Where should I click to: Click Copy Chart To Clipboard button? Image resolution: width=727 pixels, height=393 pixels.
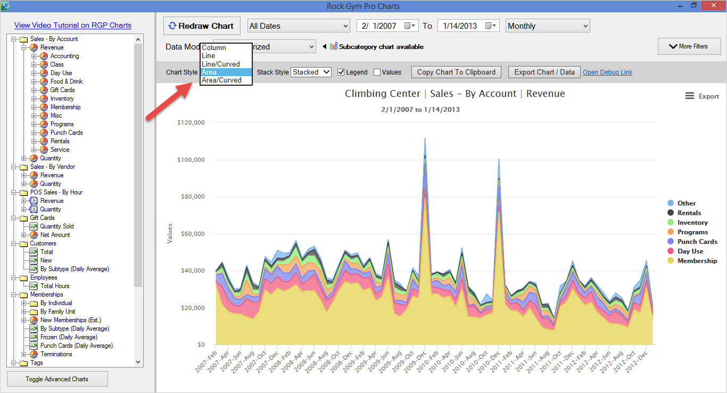click(456, 72)
